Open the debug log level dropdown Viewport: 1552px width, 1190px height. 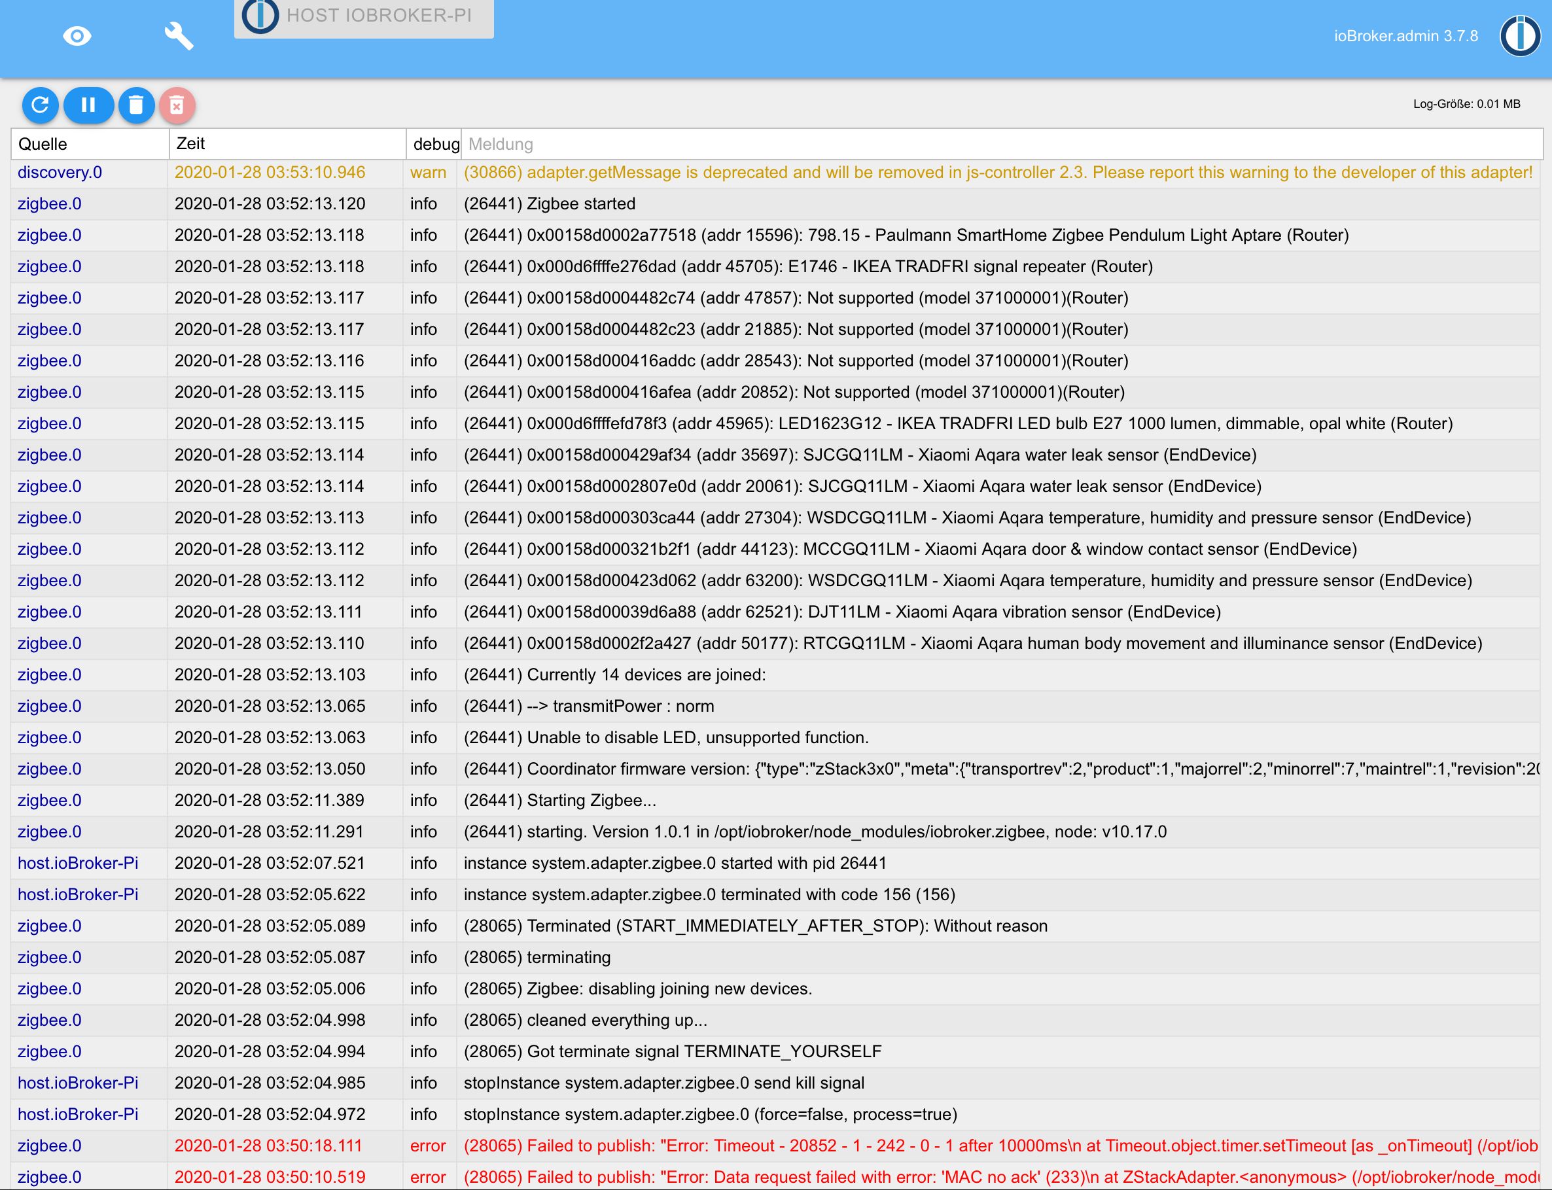pos(434,144)
